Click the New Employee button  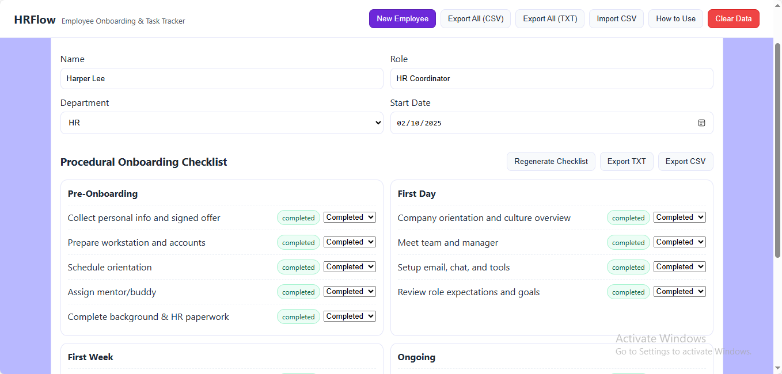click(x=403, y=19)
